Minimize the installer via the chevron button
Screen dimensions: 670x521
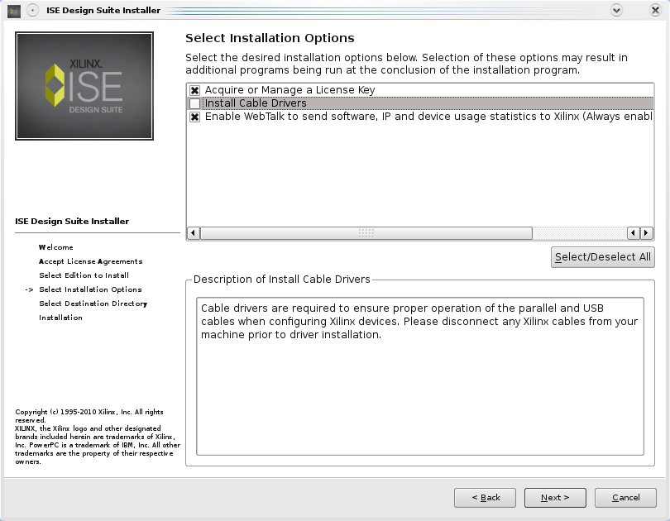point(616,10)
